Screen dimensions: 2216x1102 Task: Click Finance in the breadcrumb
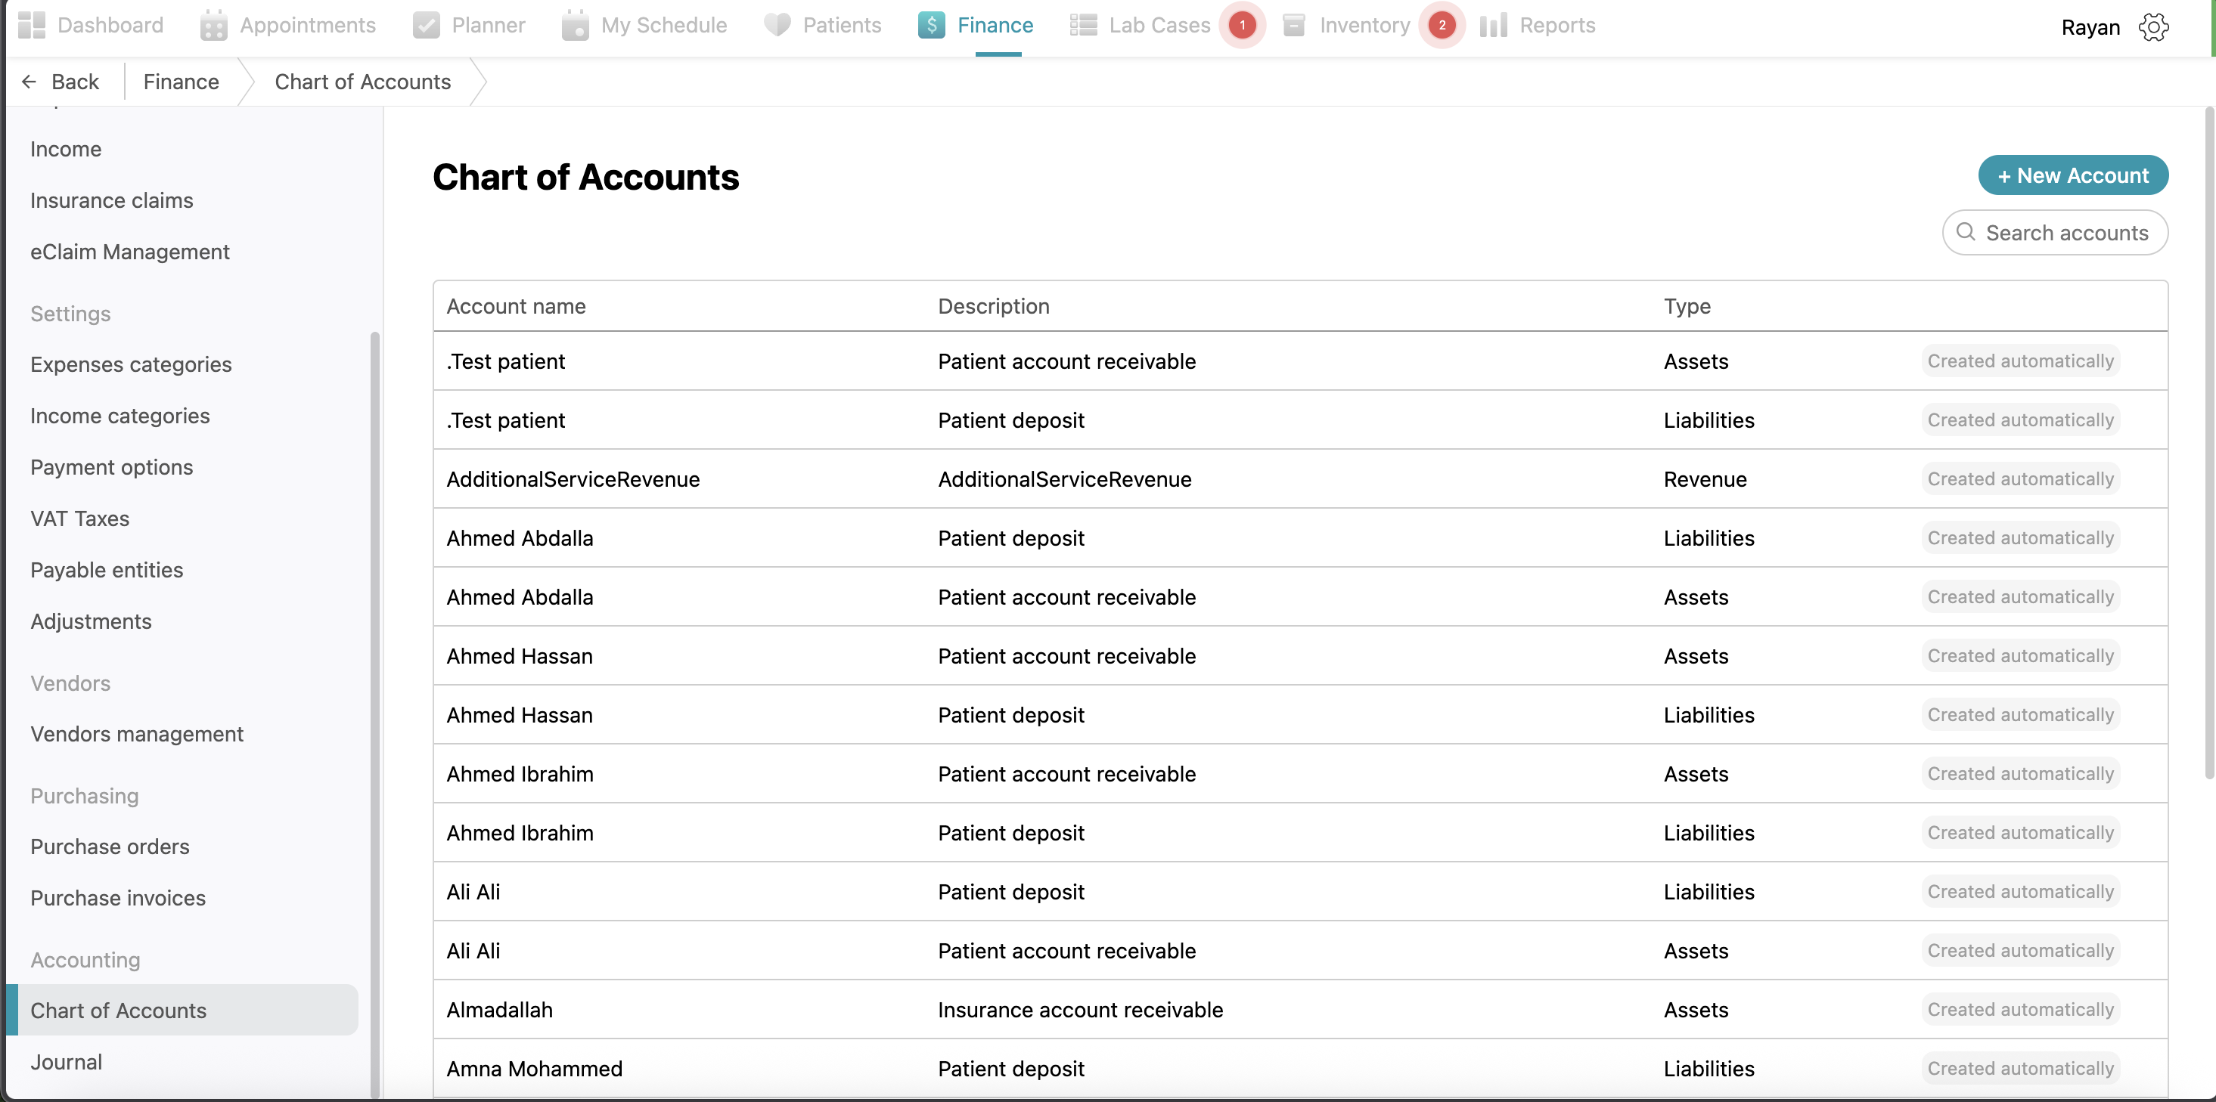[x=181, y=82]
